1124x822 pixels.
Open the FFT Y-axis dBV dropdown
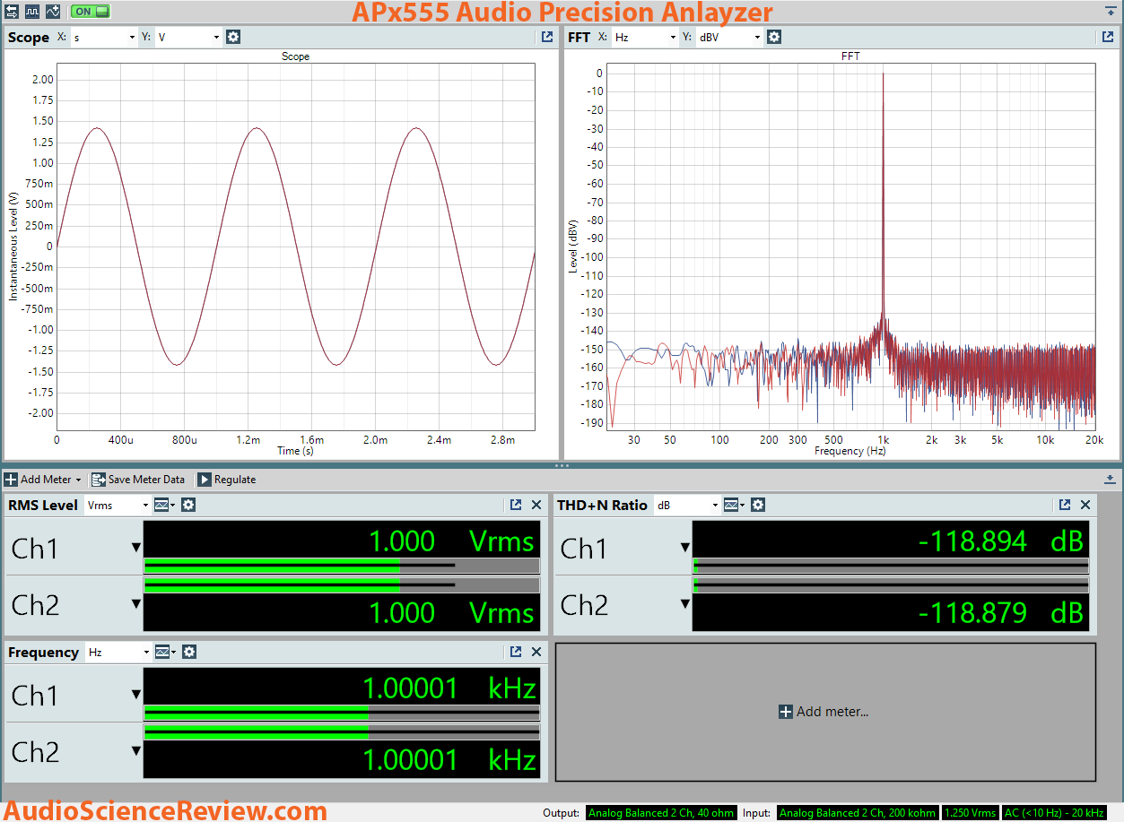[730, 38]
